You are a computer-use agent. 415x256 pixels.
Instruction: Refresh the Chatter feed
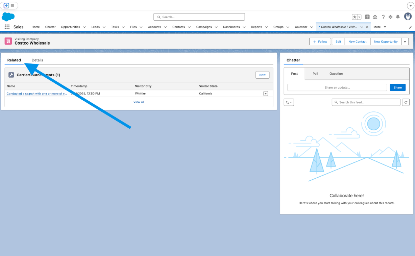click(406, 102)
